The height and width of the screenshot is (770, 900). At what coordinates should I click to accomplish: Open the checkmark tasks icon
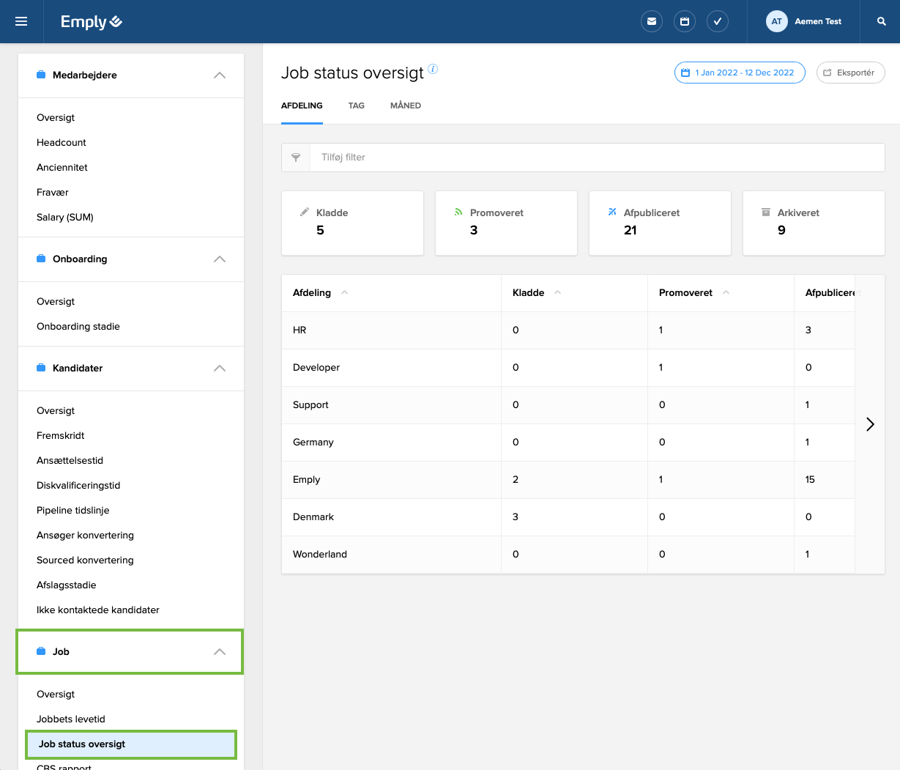717,21
